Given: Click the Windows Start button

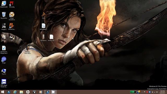Looking at the screenshot, I should pos(2,92).
